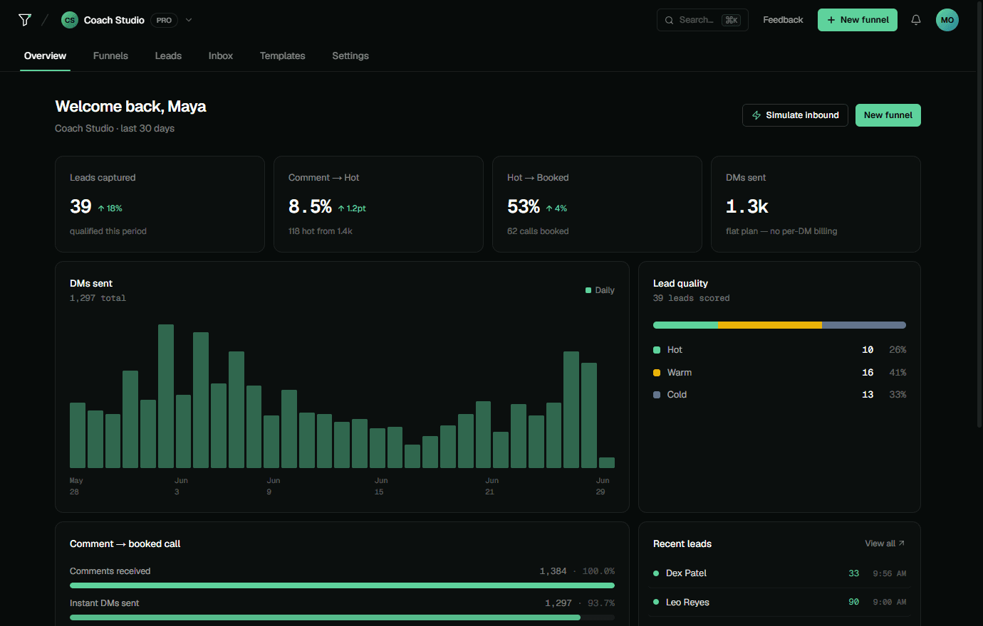This screenshot has width=983, height=626.
Task: Click the DMs sent 1.3k value
Action: tap(747, 207)
